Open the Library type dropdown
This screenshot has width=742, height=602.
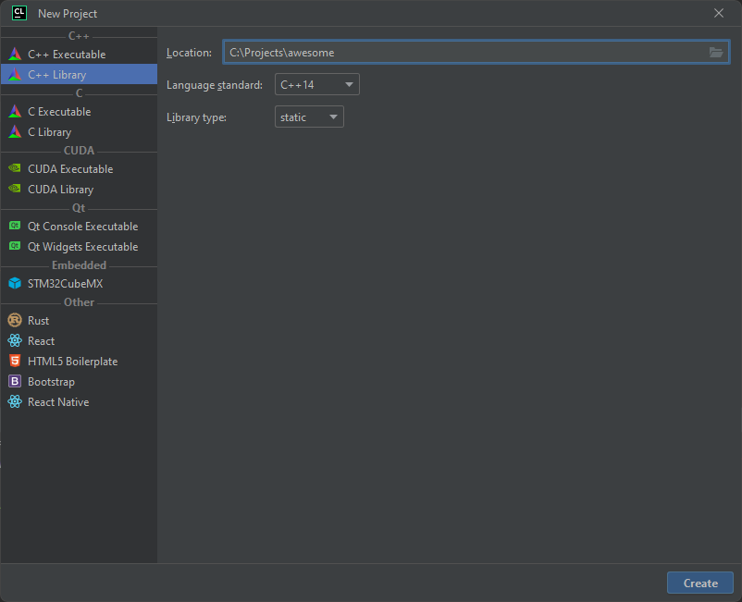point(308,117)
